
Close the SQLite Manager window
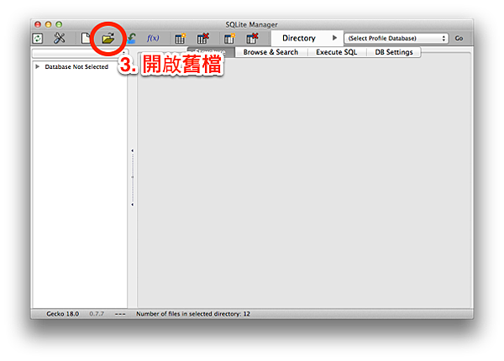click(38, 24)
